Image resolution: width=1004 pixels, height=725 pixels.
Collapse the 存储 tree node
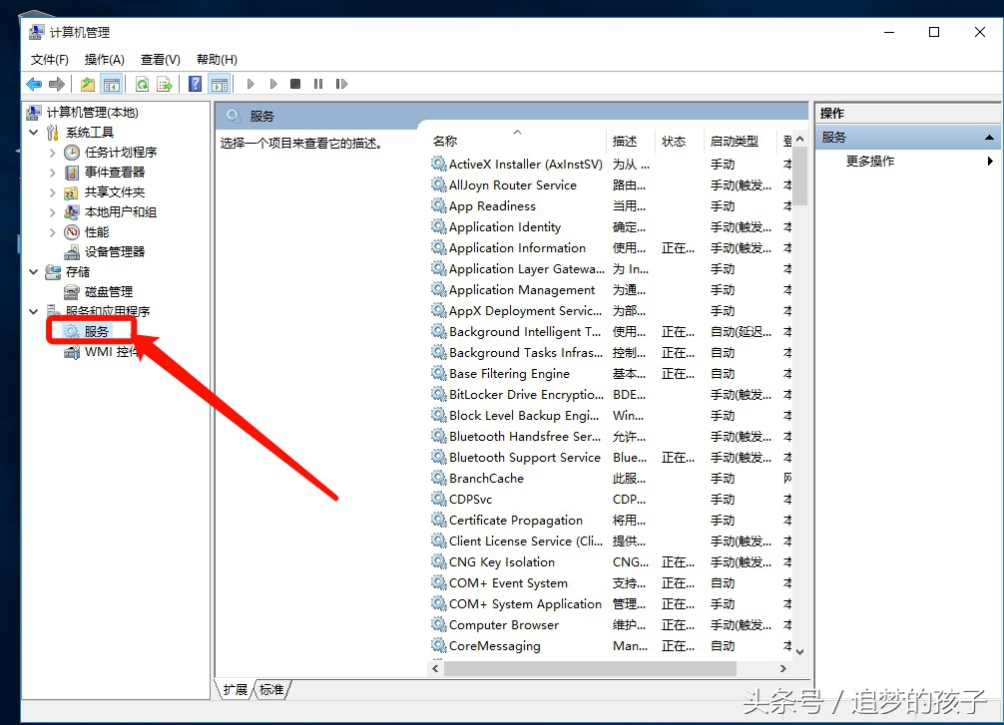click(x=33, y=272)
